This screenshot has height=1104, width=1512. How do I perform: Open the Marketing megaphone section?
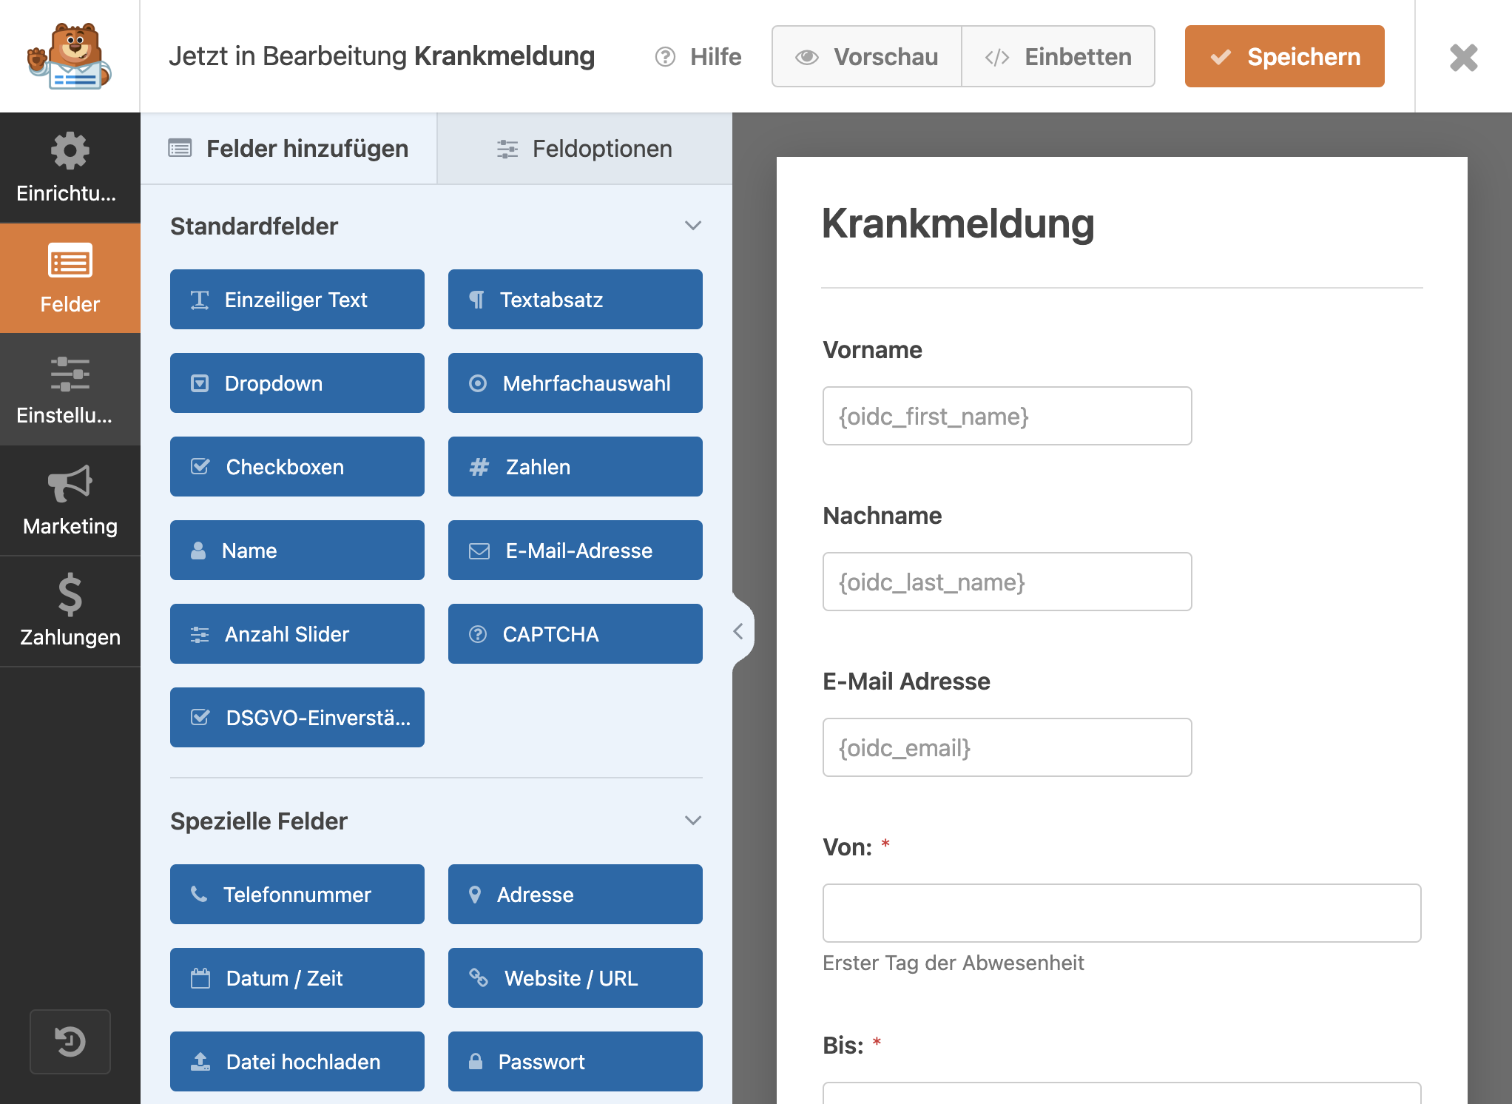point(70,501)
